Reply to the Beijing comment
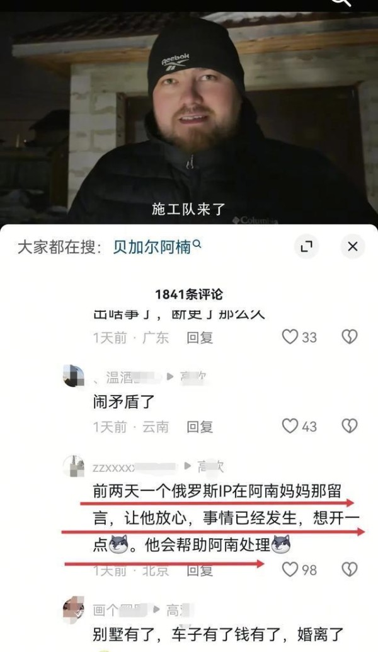 click(200, 571)
